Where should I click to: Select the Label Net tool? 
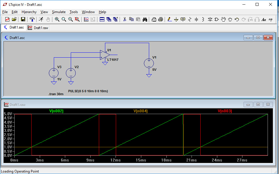coord(183,19)
